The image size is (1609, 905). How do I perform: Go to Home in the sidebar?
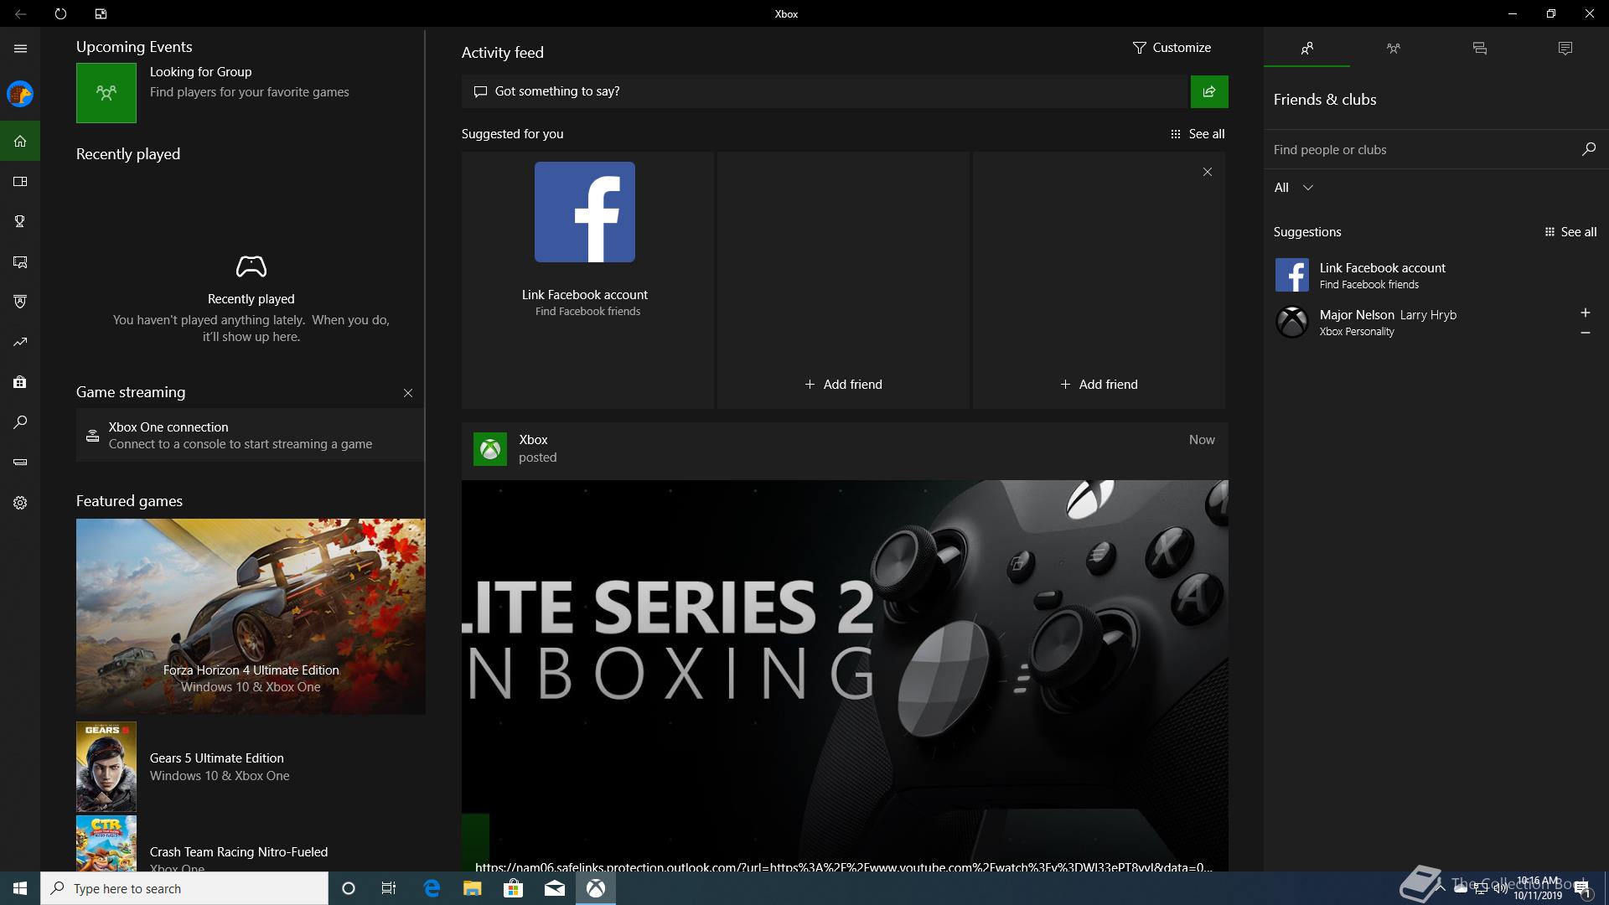click(x=20, y=141)
